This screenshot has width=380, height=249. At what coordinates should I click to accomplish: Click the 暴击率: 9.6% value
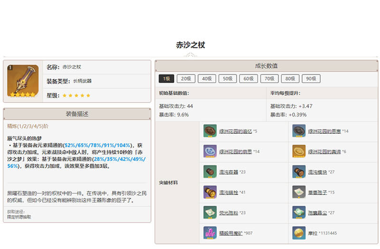click(174, 115)
